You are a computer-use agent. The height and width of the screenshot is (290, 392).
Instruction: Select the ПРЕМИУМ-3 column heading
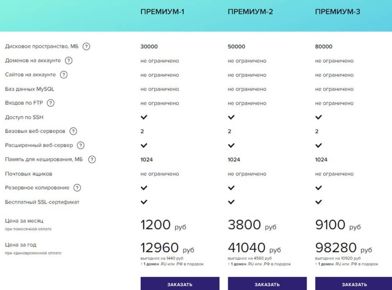click(338, 12)
